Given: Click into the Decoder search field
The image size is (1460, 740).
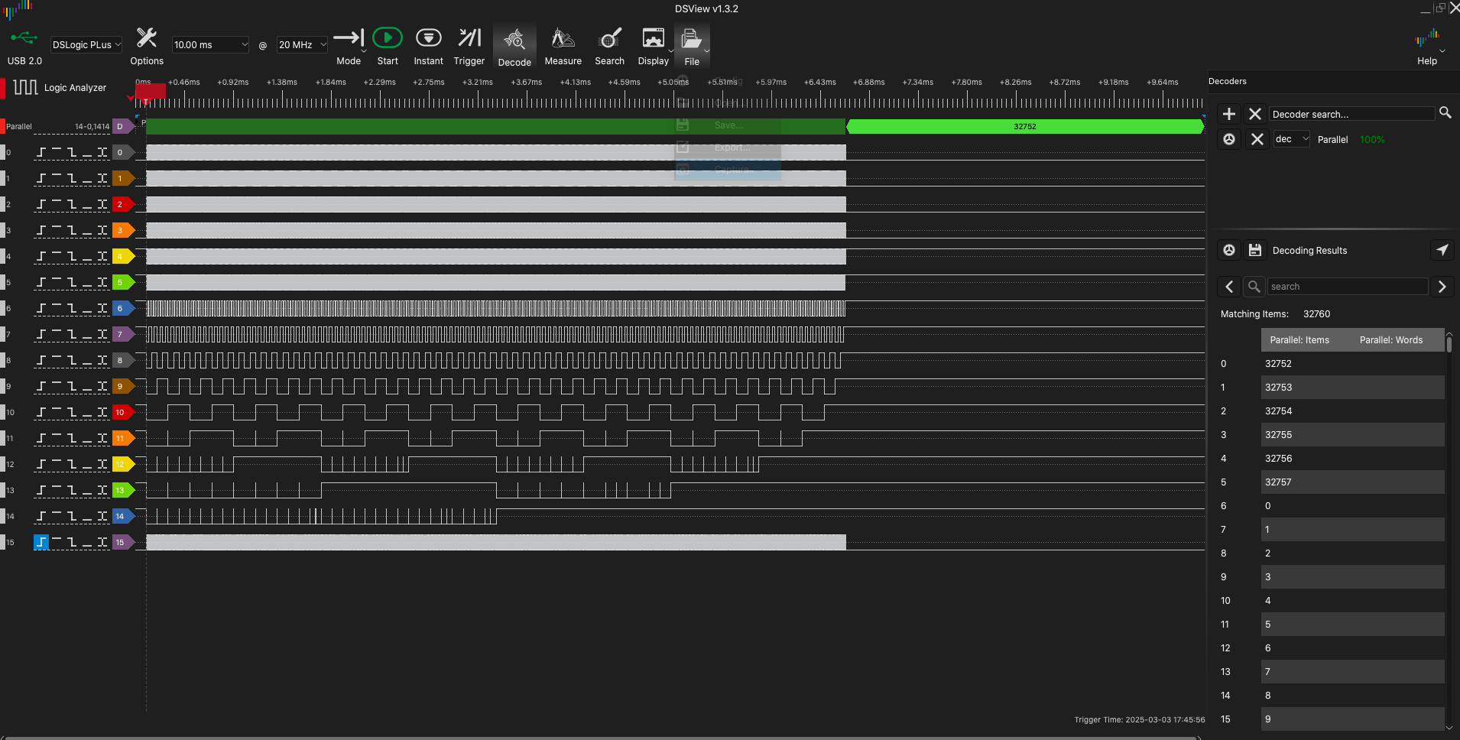Looking at the screenshot, I should [1351, 114].
